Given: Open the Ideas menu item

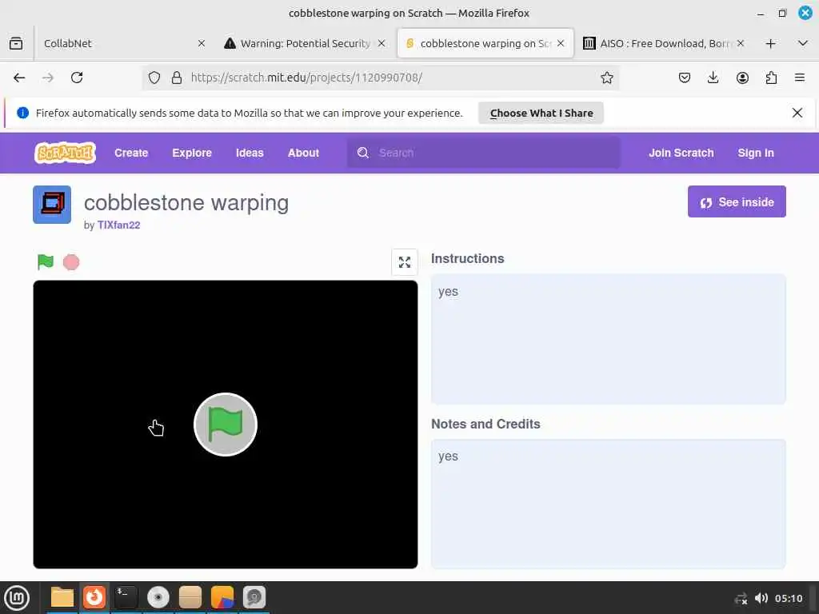Looking at the screenshot, I should (250, 153).
